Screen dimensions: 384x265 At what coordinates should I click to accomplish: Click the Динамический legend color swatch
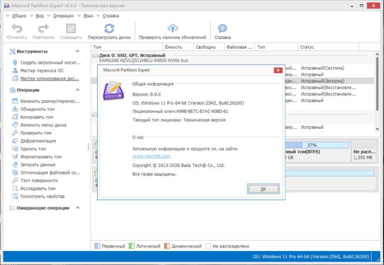[x=167, y=246]
